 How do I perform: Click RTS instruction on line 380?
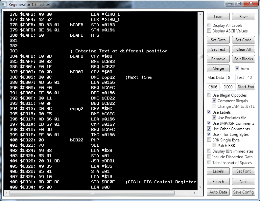tap(95, 35)
